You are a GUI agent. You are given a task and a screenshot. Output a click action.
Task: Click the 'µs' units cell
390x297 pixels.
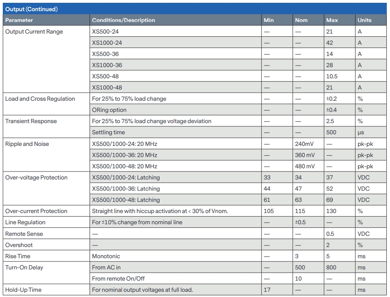(361, 132)
